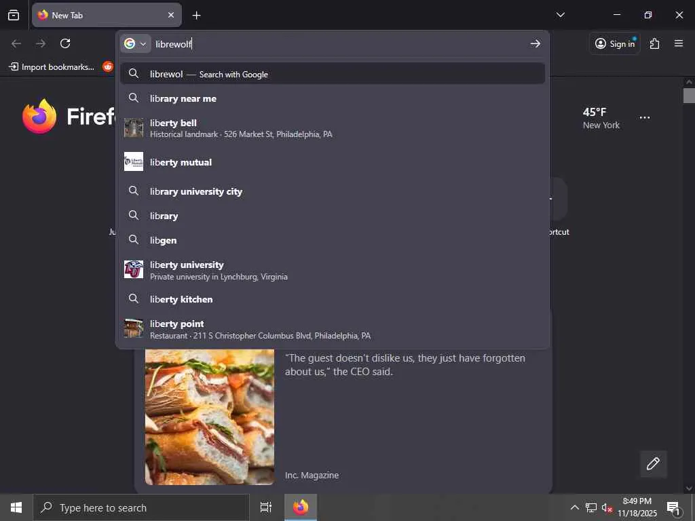Choose library near me suggestion
The width and height of the screenshot is (695, 521).
[333, 98]
